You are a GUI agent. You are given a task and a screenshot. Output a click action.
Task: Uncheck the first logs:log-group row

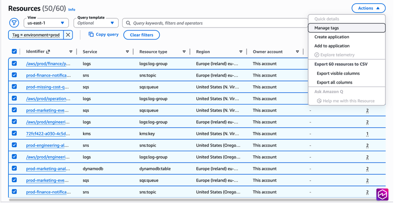coord(14,63)
